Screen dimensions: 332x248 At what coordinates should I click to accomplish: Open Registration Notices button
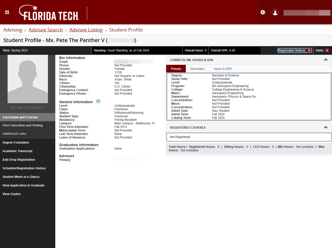click(295, 50)
